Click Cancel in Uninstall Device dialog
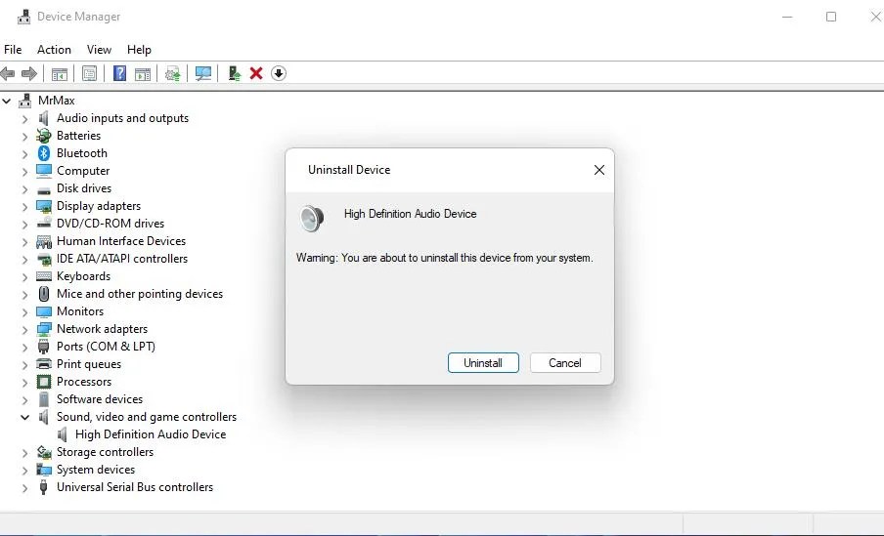Screen dimensions: 884x536 pyautogui.click(x=565, y=362)
